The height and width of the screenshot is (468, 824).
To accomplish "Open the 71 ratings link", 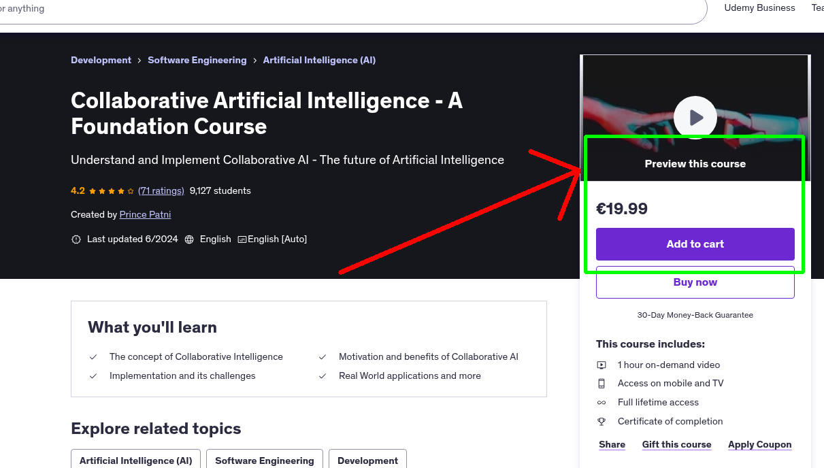I will tap(161, 190).
